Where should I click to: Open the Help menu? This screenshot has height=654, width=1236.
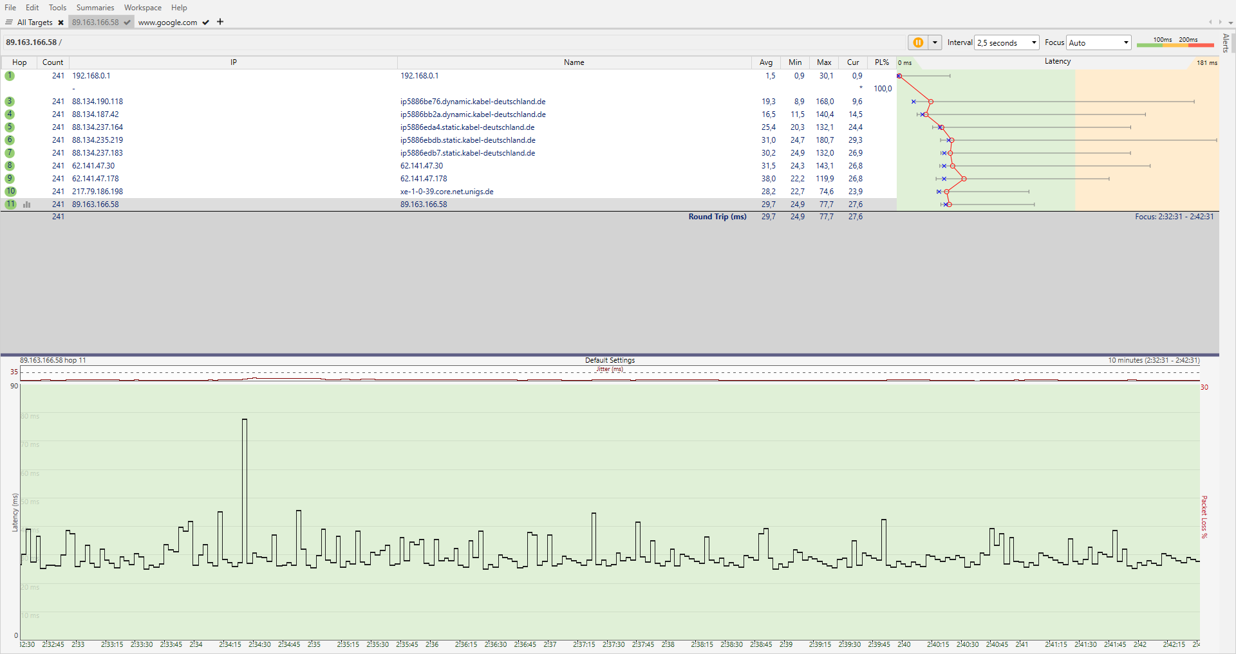(179, 8)
